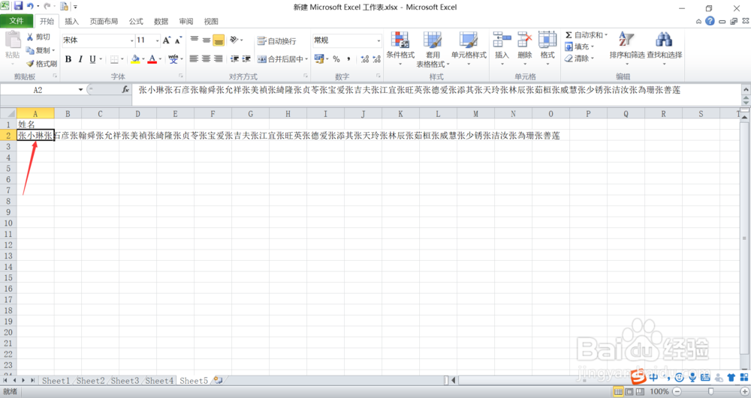Viewport: 751px width, 398px height.
Task: Switch to Page Break Preview in status bar
Action: 640,392
